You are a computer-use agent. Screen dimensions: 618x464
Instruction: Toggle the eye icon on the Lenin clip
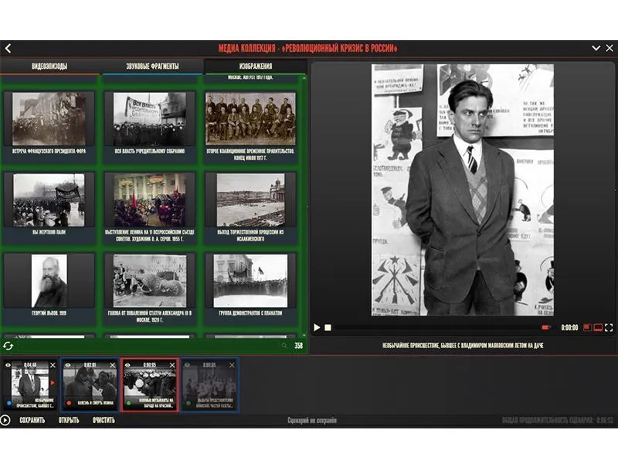tap(68, 365)
